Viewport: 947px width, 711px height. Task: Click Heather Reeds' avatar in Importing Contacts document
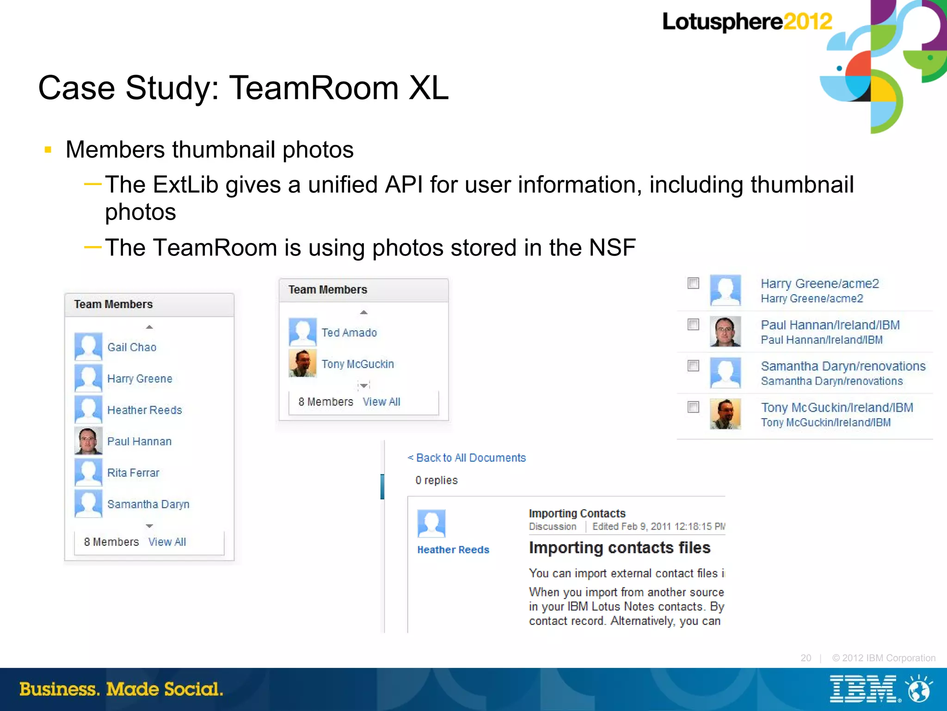click(x=431, y=523)
